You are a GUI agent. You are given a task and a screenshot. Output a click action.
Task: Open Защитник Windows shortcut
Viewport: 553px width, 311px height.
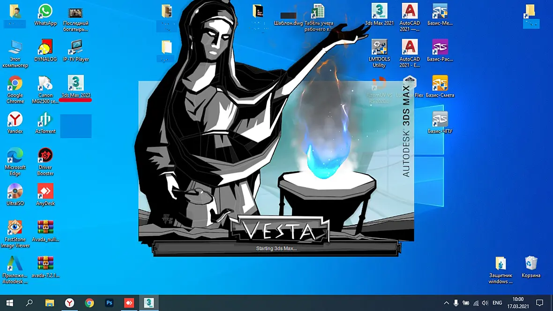coord(501,270)
